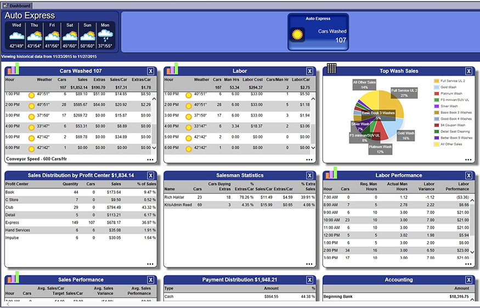480x308 pixels.
Task: Click the bar chart icon on Cars Washed panel
Action: 13,69
